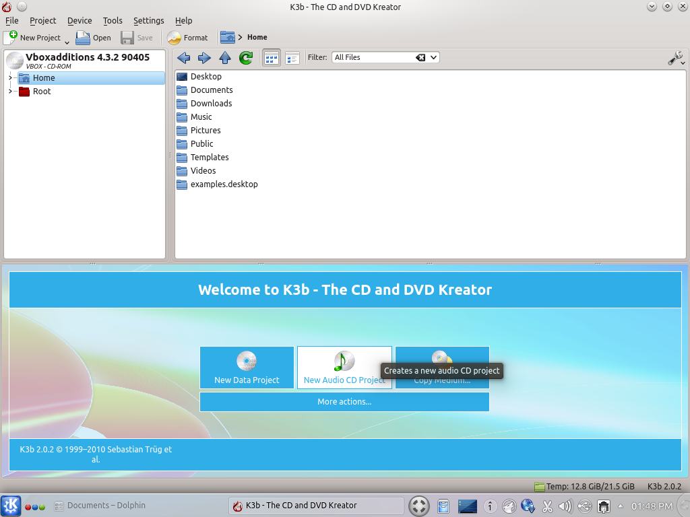The width and height of the screenshot is (690, 517).
Task: Select Home in the folder tree
Action: (x=91, y=78)
